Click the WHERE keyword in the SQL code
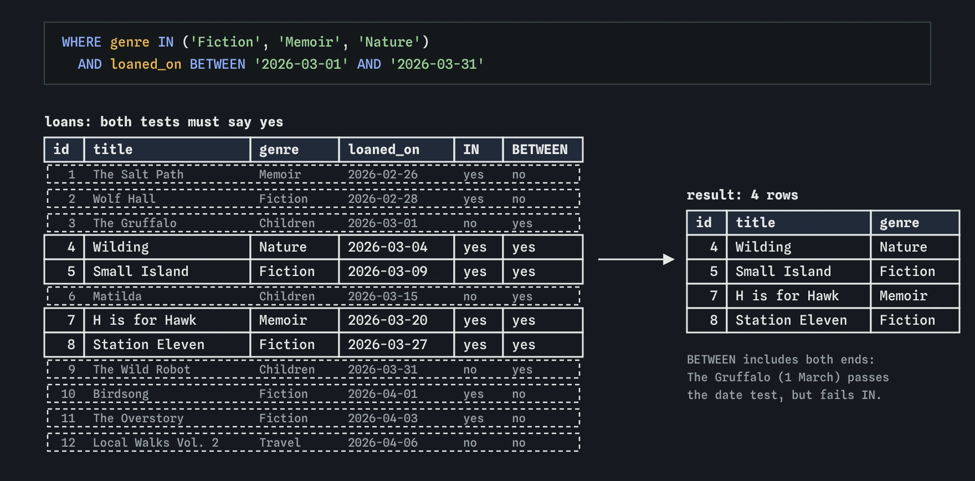The height and width of the screenshot is (481, 975). (81, 42)
